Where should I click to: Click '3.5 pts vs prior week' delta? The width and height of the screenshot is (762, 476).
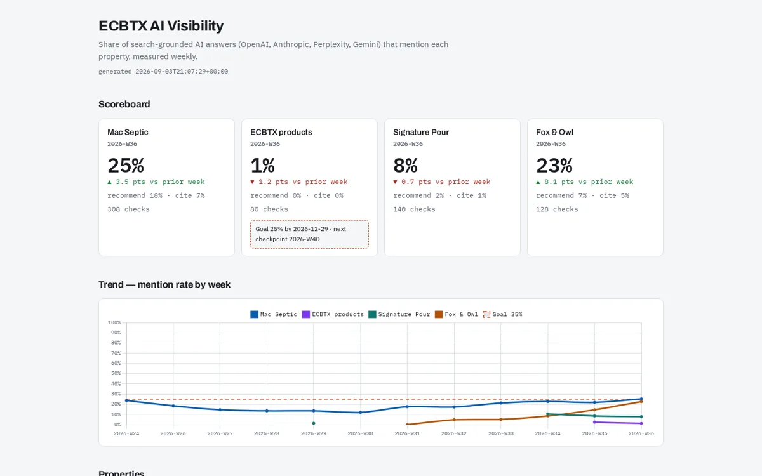[156, 182]
